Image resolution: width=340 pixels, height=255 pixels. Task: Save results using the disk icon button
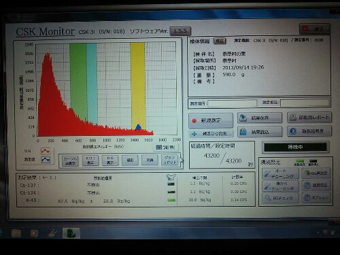coord(260,118)
